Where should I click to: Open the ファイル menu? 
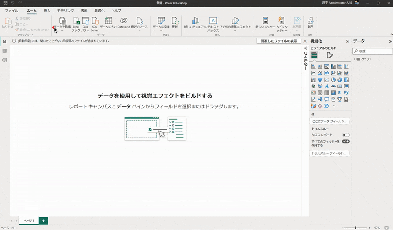click(11, 11)
